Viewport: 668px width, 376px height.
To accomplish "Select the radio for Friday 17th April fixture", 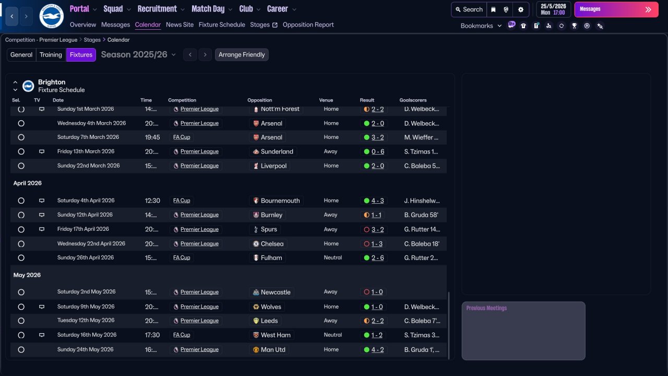I will 21,229.
